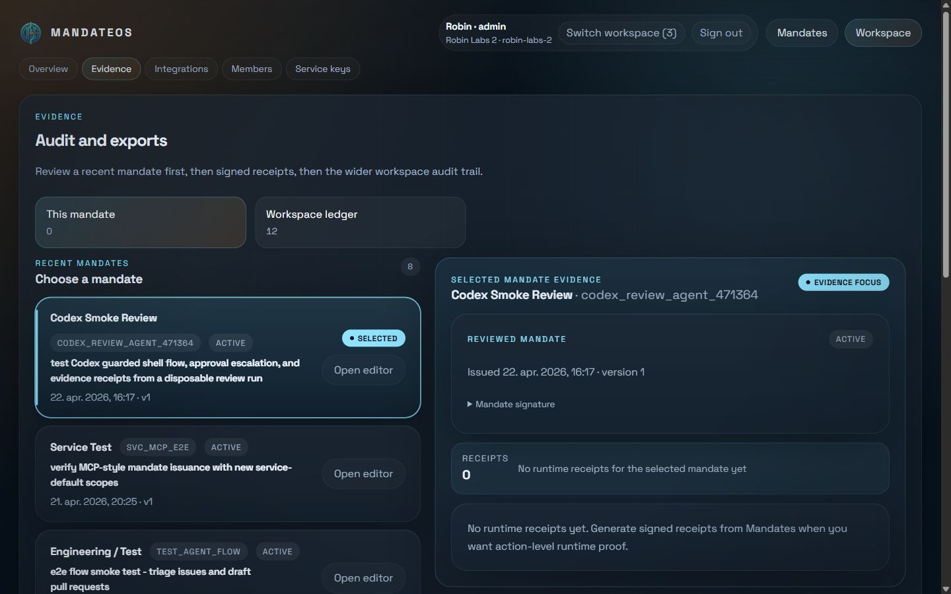
Task: Click the Sign out button
Action: click(x=721, y=33)
